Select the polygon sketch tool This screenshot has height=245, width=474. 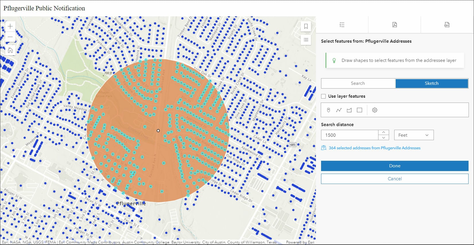point(349,110)
